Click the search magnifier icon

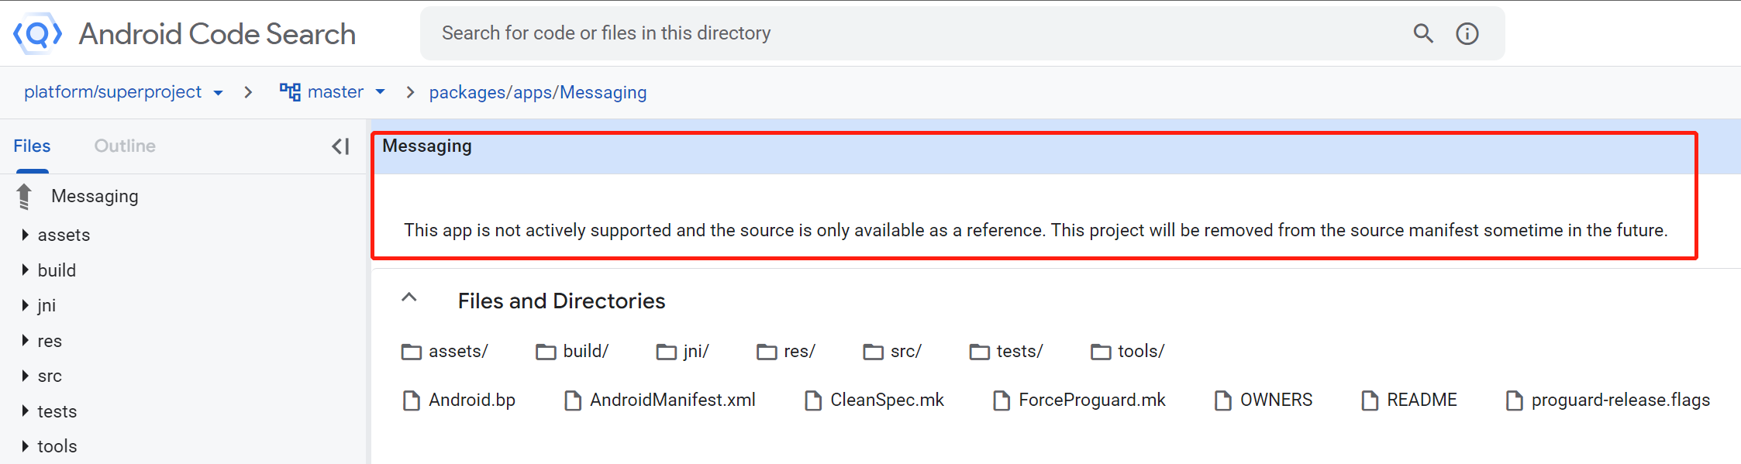(x=1422, y=33)
